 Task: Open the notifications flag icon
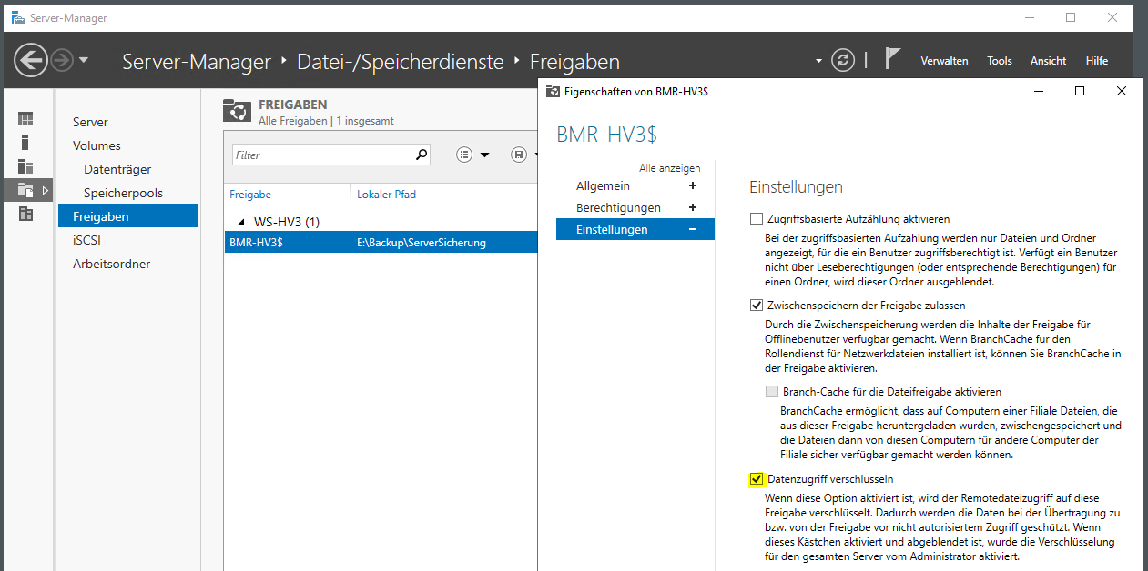click(892, 60)
